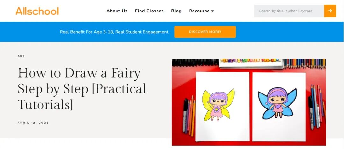Go to Find Classes
Screen dimensions: 344x149
149,11
